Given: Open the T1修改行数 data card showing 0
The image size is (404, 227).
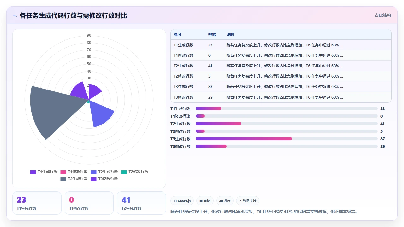Looking at the screenshot, I should point(89,203).
